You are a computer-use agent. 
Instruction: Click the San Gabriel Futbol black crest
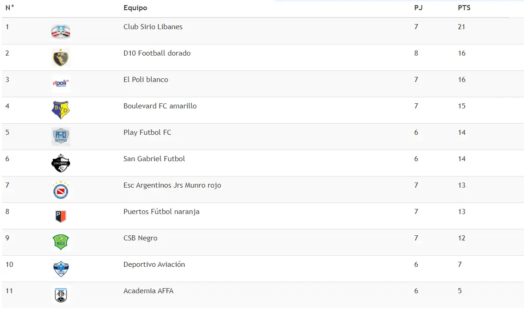pyautogui.click(x=61, y=163)
